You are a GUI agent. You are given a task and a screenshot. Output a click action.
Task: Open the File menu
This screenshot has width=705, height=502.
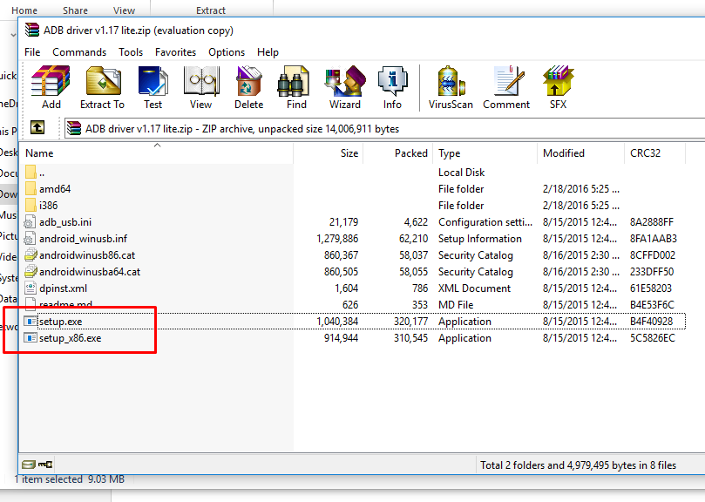pos(32,52)
